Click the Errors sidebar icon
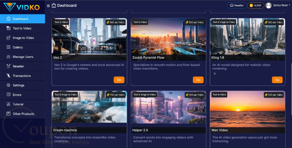Image resolution: width=292 pixels, height=148 pixels. (9, 95)
